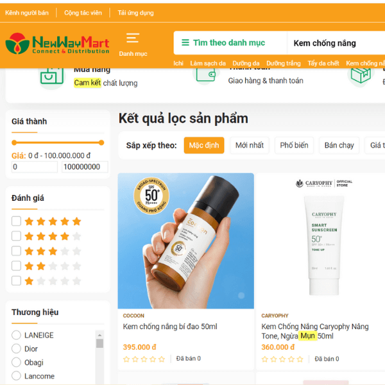Click rating stars under Caryophy product
This screenshot has width=385, height=385.
point(282,359)
